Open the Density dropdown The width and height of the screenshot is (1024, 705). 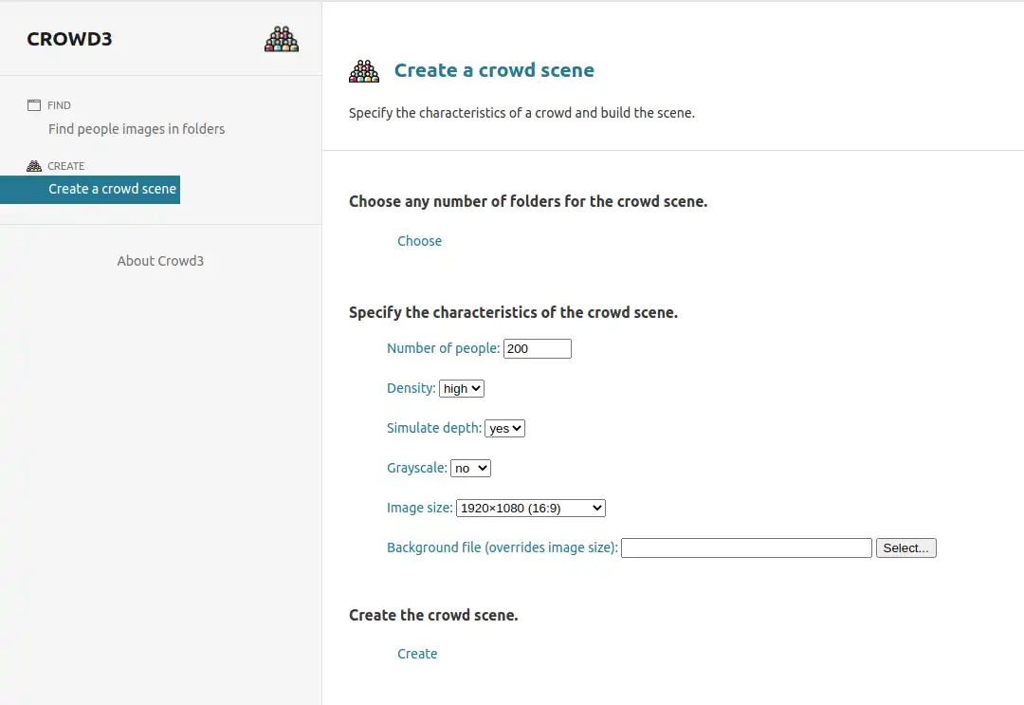462,389
